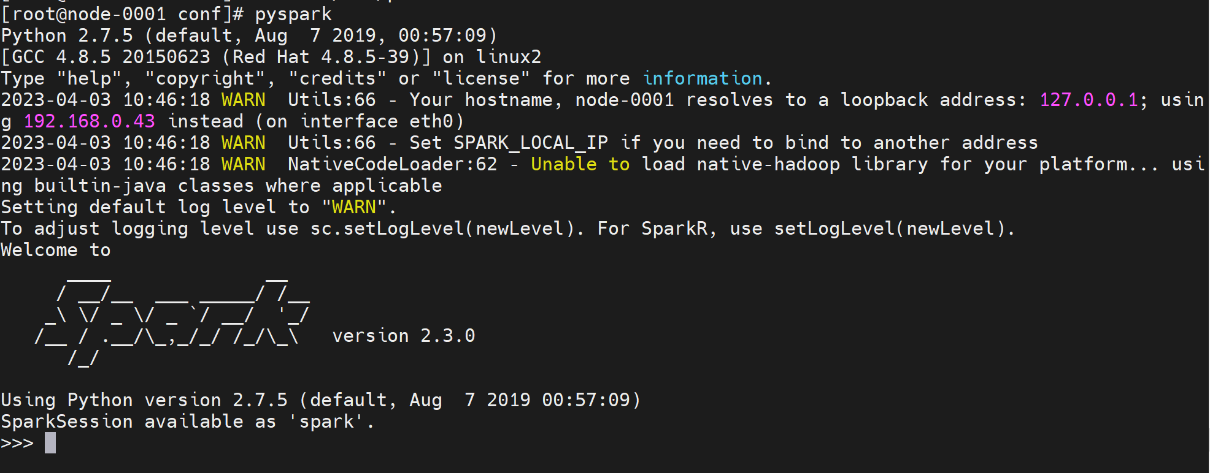The image size is (1210, 473).
Task: Click the pink 127.0.0.1 loopback address
Action: click(1089, 100)
